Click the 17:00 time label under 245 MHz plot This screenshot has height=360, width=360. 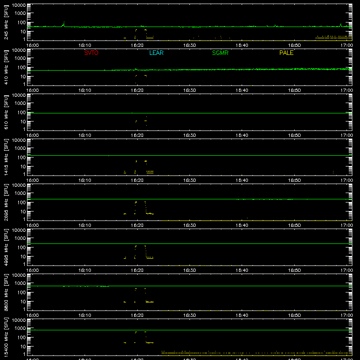point(346,45)
